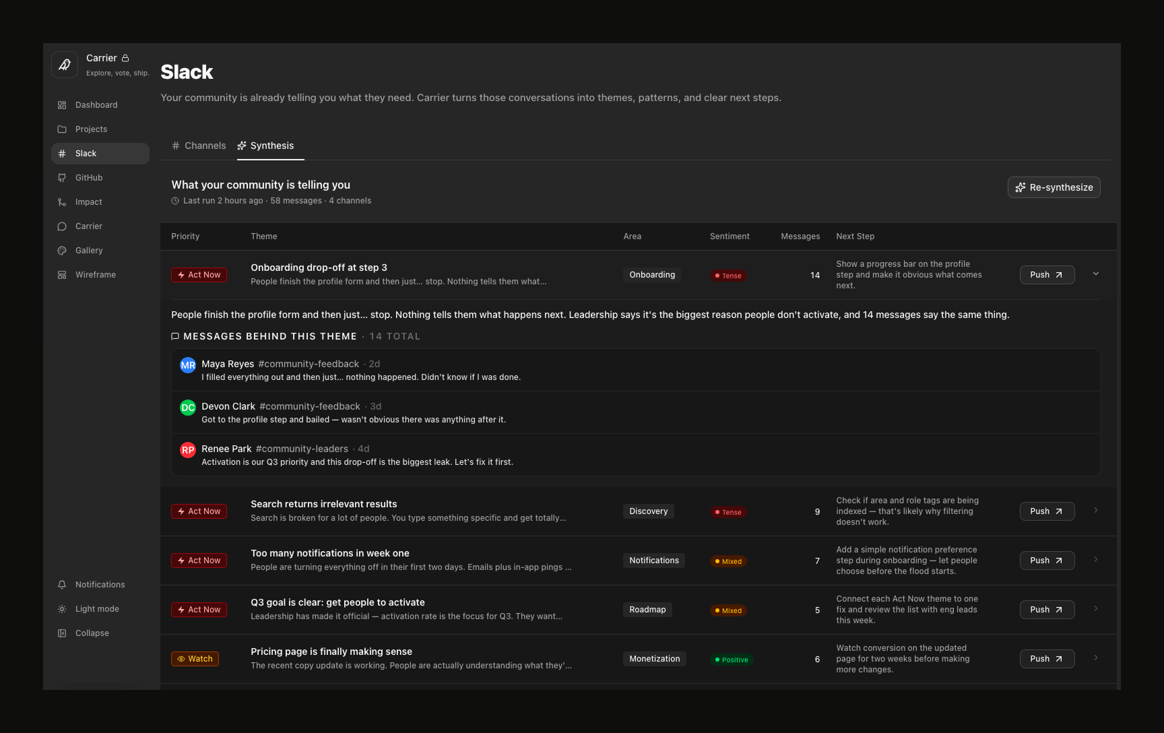
Task: Click the Monetization area tag
Action: click(655, 659)
